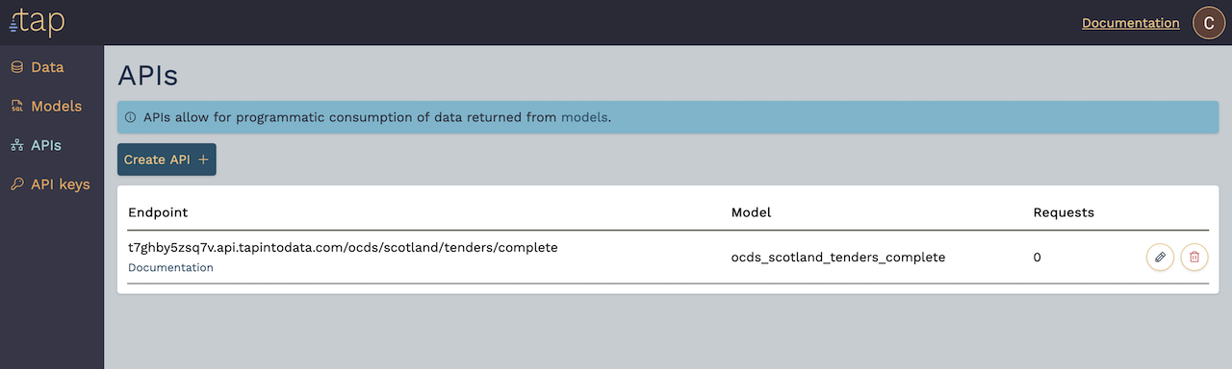Open Documentation link under the endpoint
Image resolution: width=1232 pixels, height=369 pixels.
(x=170, y=268)
